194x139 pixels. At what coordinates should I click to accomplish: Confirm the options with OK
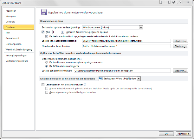(166, 134)
